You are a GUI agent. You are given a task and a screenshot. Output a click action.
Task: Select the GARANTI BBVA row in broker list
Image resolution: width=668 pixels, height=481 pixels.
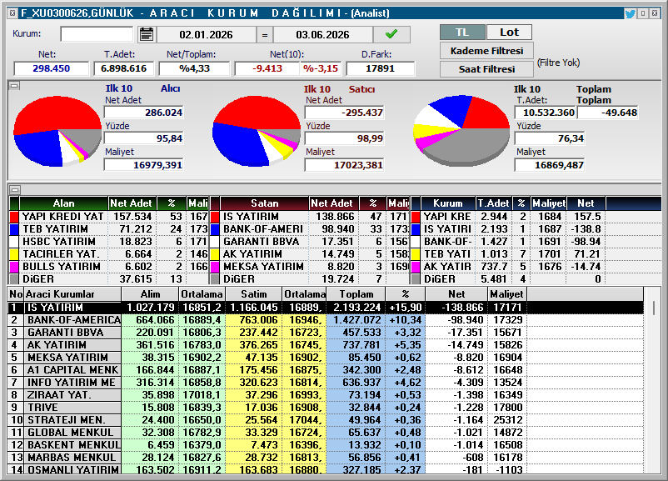325,333
